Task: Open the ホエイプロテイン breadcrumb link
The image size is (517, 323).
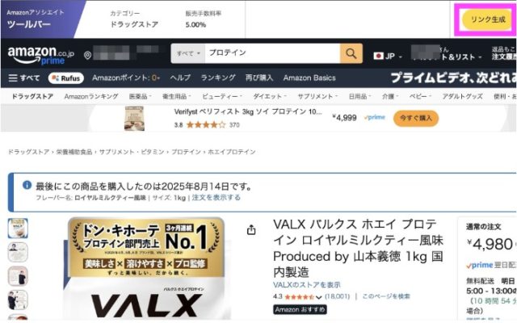Action: pos(232,152)
